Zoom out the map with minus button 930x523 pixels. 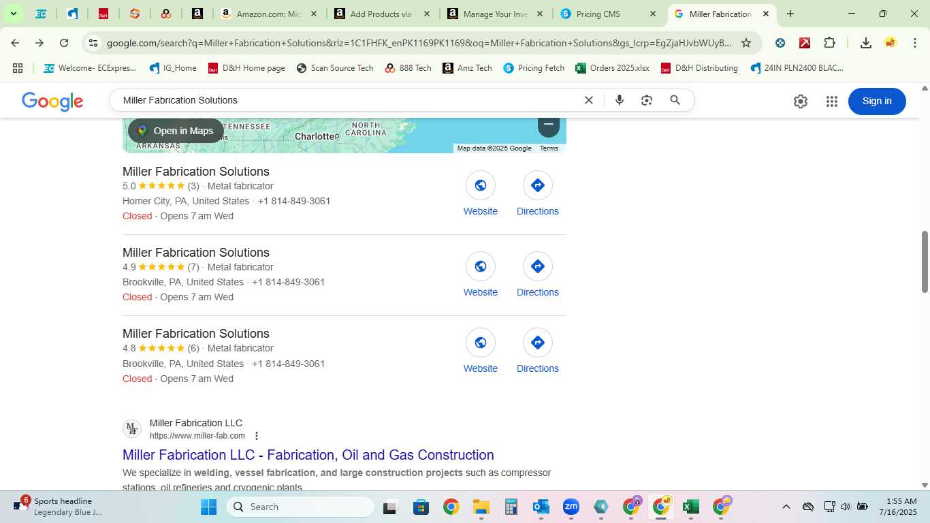tap(549, 125)
